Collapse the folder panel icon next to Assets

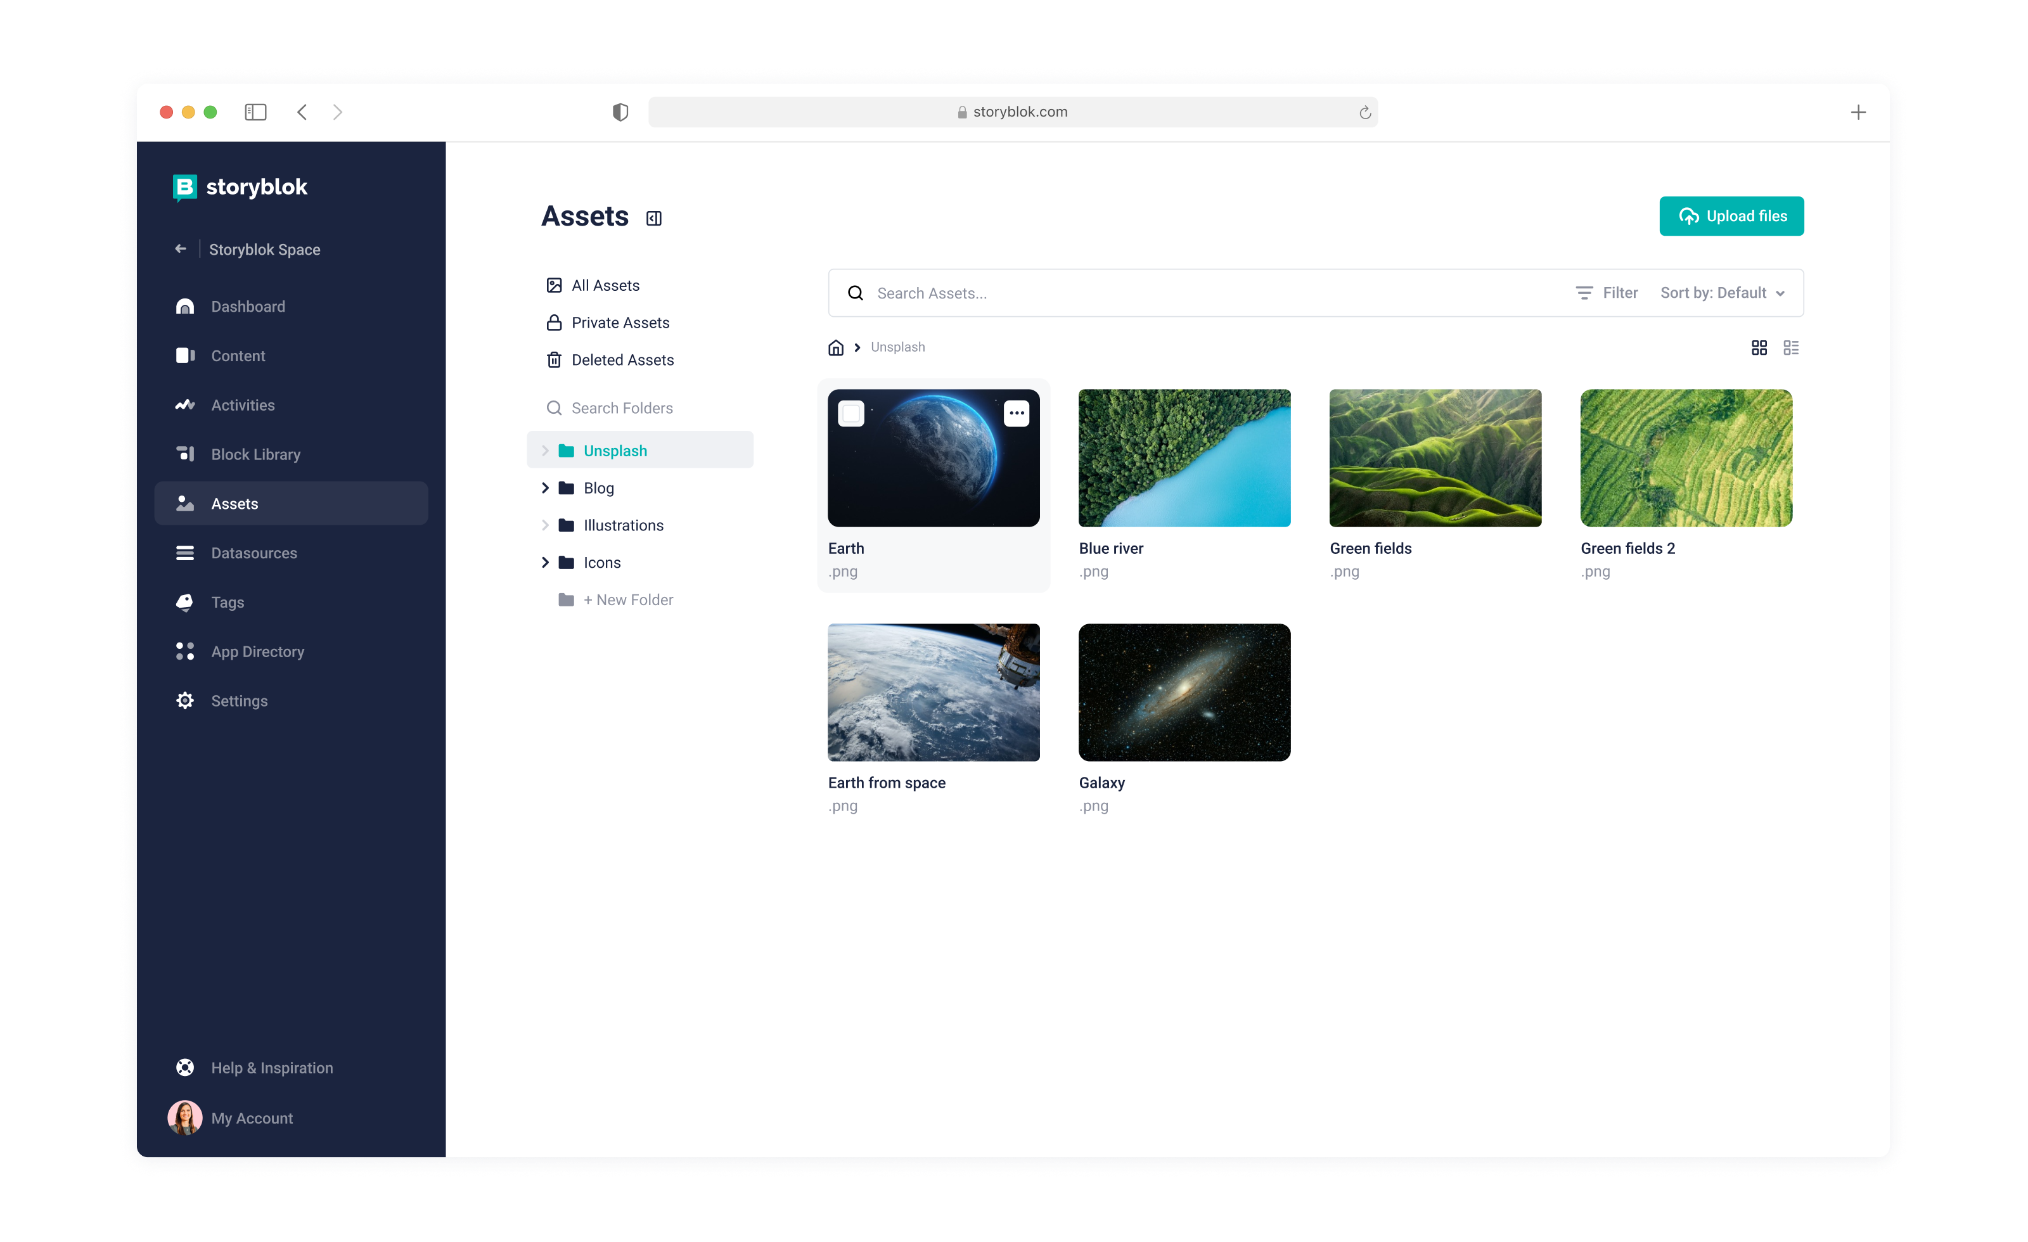click(x=653, y=218)
